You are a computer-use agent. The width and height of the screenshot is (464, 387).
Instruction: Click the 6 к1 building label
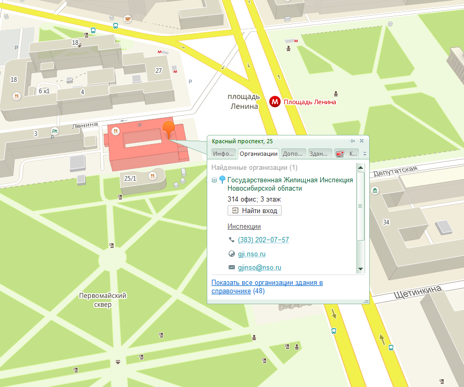[44, 91]
